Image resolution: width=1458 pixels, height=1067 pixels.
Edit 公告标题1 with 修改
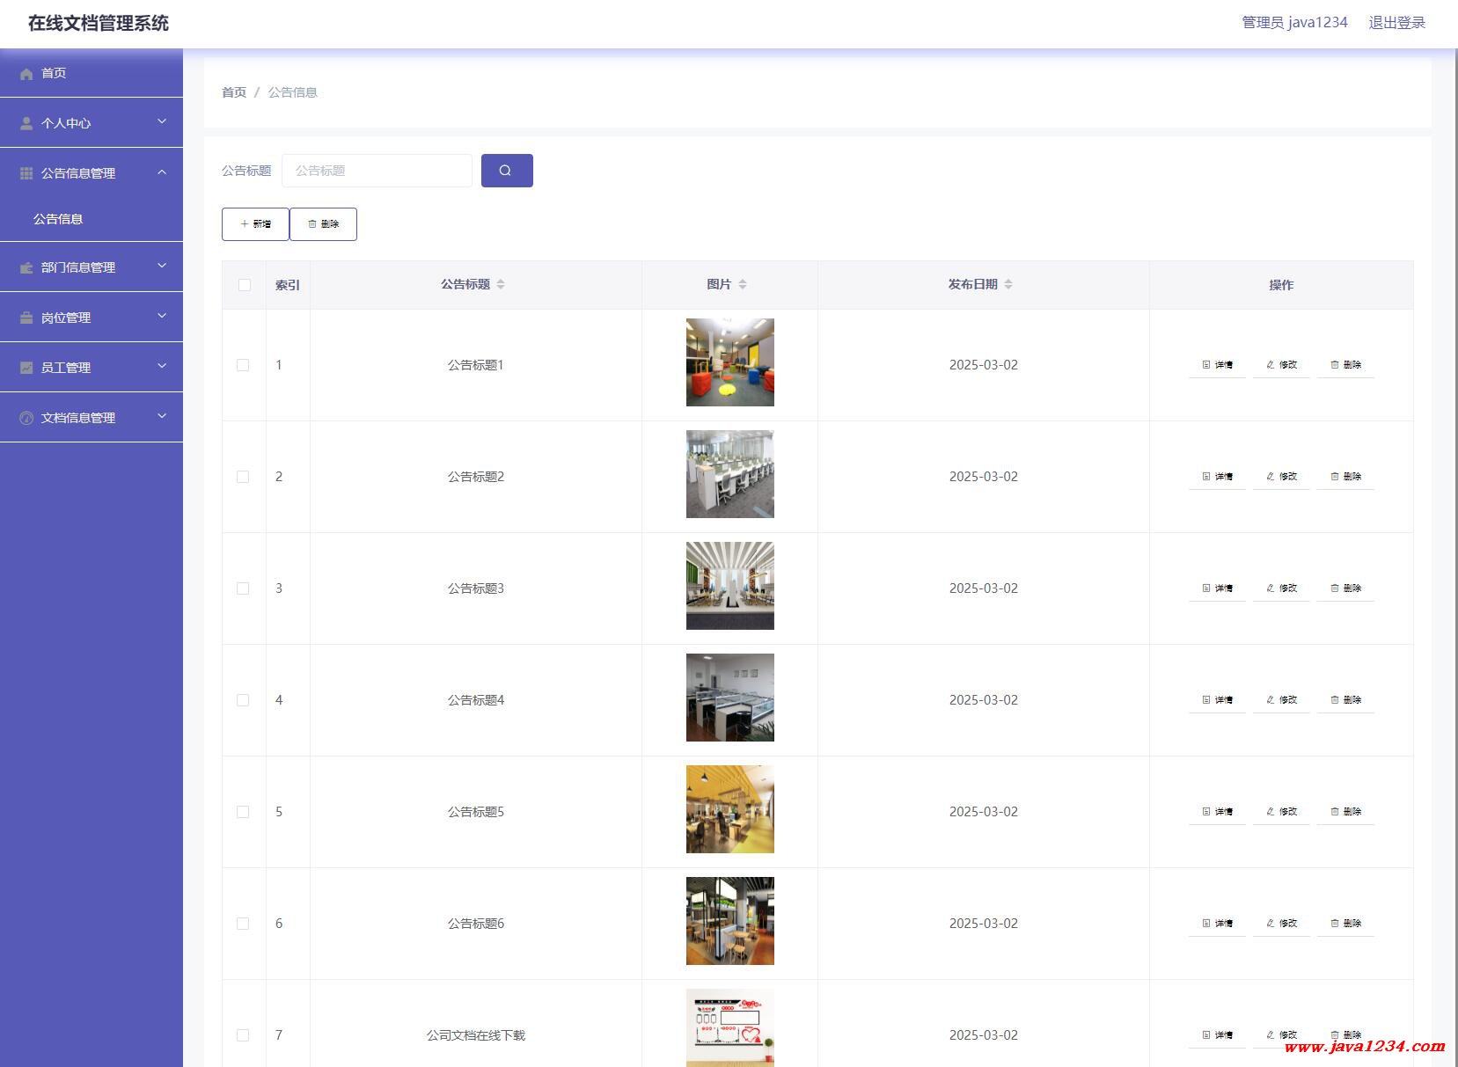tap(1281, 365)
